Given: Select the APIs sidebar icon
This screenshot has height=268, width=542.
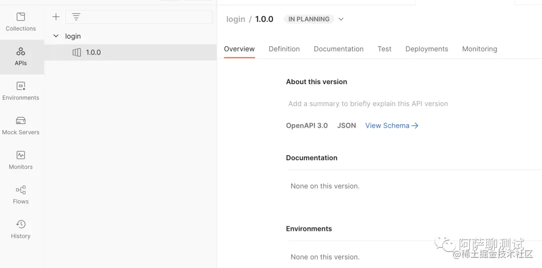Looking at the screenshot, I should click(x=21, y=57).
